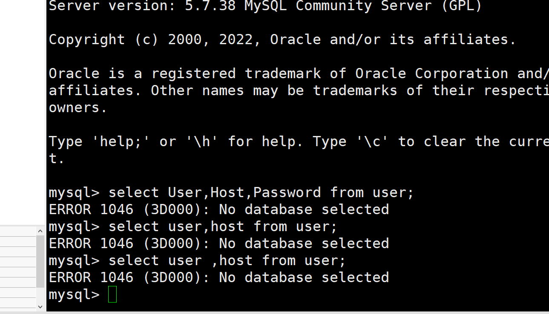The image size is (549, 314).
Task: Click 'select user,host from user;' second query
Action: pyautogui.click(x=223, y=226)
